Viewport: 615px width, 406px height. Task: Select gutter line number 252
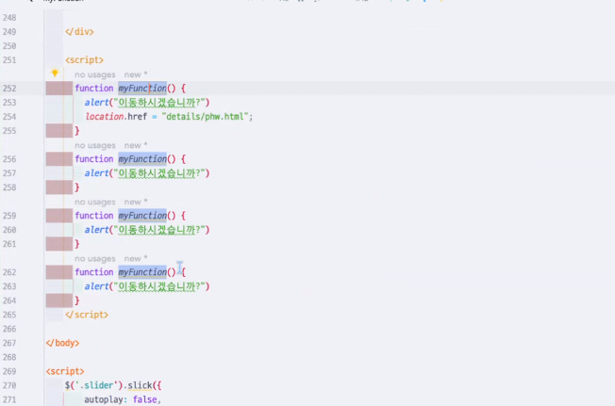9,89
